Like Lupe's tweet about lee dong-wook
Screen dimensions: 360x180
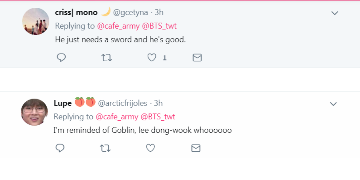(151, 148)
